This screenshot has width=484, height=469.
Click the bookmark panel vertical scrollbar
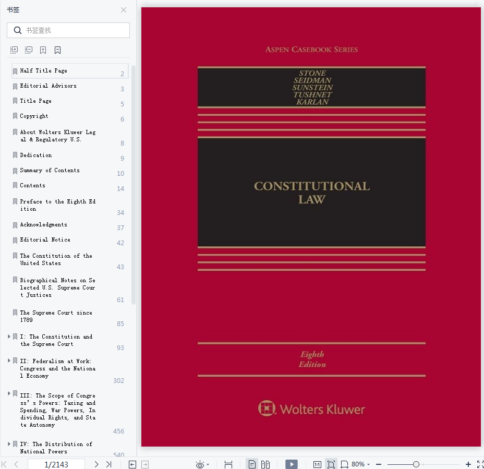(x=134, y=185)
